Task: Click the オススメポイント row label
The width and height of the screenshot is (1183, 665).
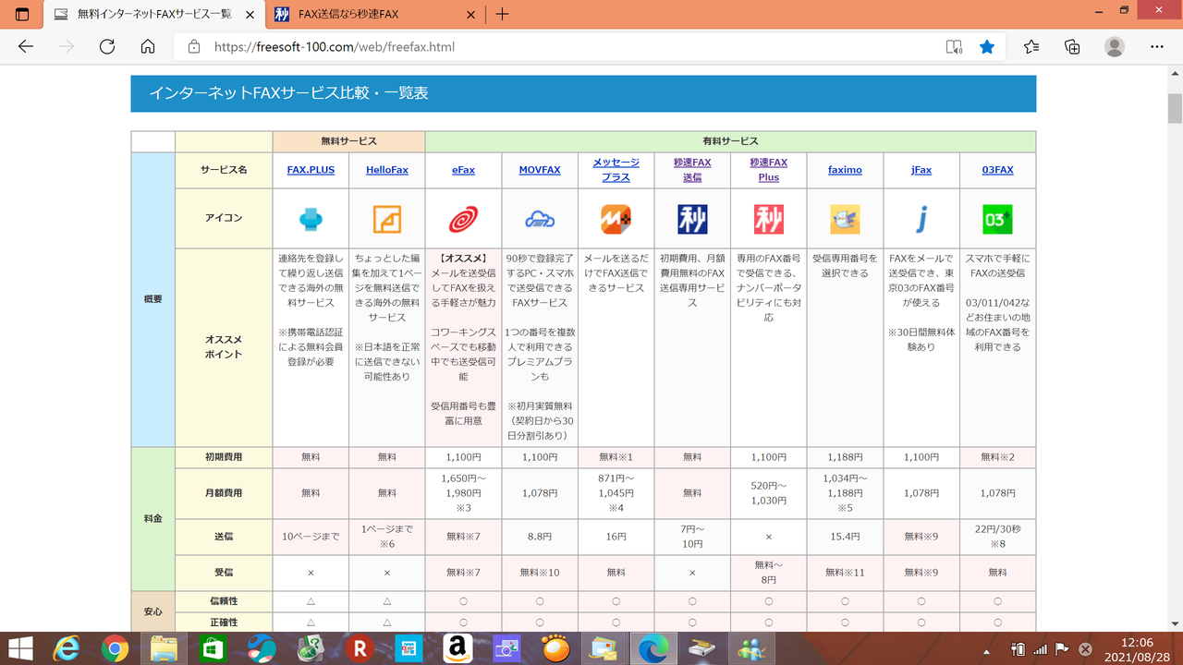Action: pyautogui.click(x=224, y=347)
